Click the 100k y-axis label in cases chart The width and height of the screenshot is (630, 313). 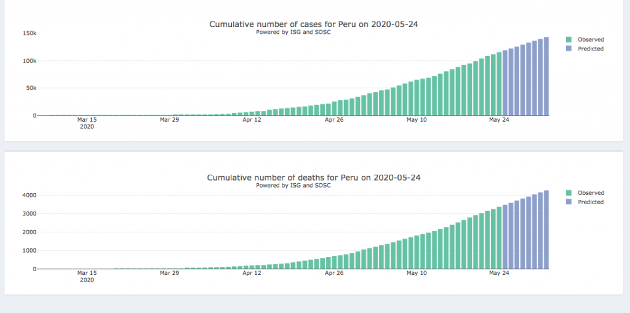[x=30, y=61]
